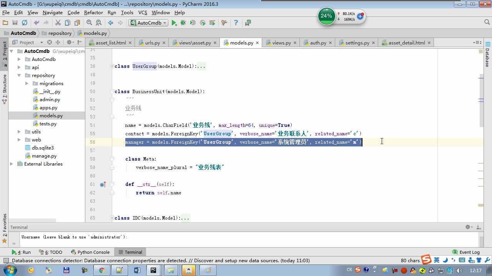Open the Database side panel

pyautogui.click(x=487, y=55)
